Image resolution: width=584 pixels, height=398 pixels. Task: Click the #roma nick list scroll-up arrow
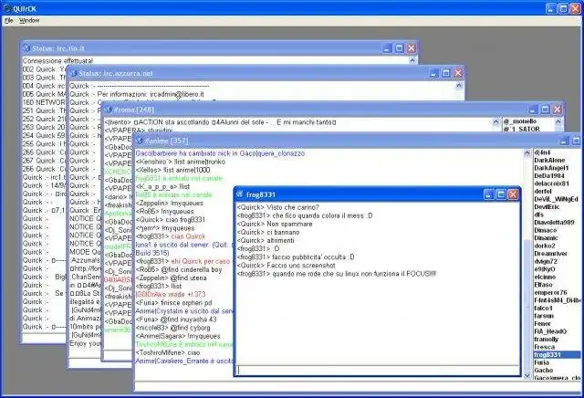coord(558,121)
